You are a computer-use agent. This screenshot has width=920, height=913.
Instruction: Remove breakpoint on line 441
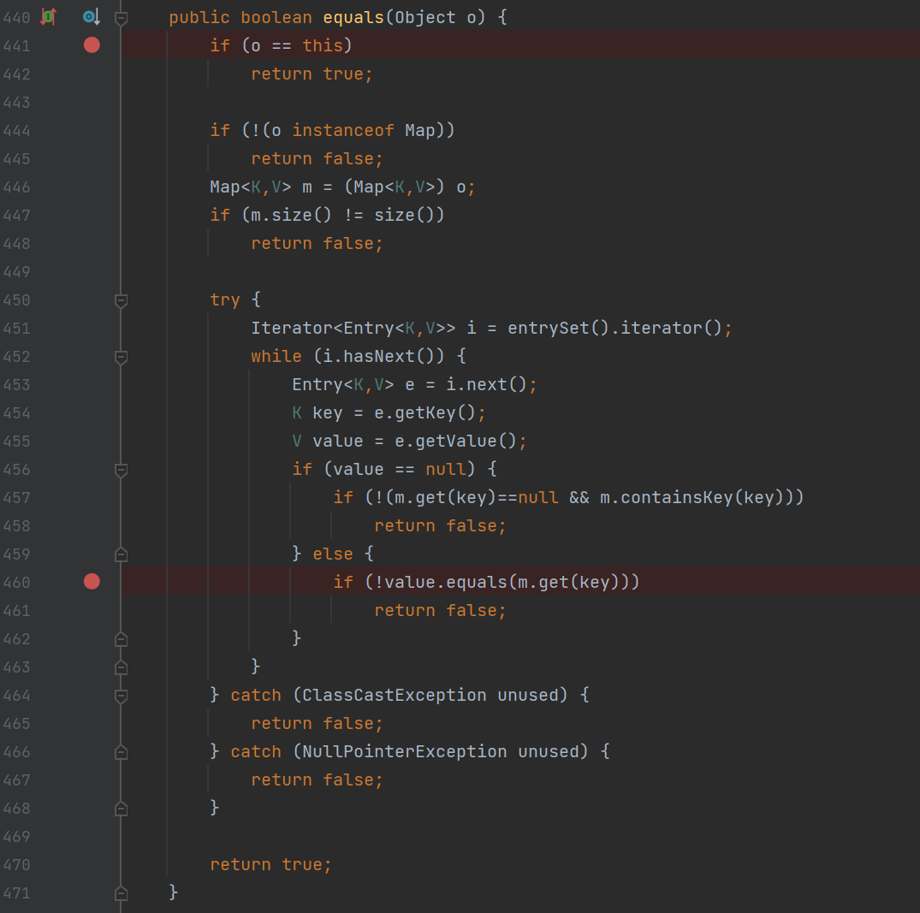pos(92,45)
